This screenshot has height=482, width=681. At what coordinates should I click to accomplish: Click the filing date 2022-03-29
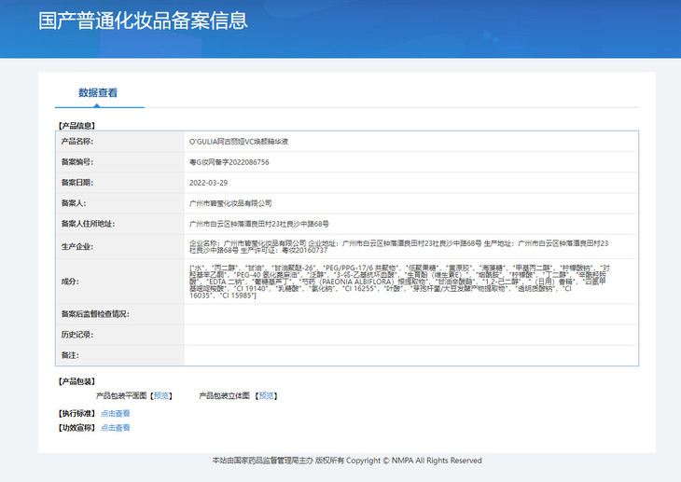click(x=208, y=183)
